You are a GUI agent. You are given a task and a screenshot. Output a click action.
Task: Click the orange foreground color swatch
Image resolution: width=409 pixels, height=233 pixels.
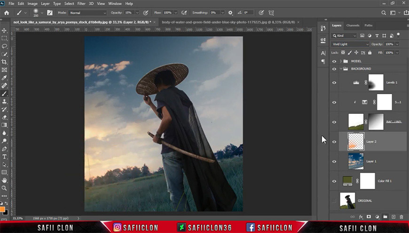[x=2, y=209]
